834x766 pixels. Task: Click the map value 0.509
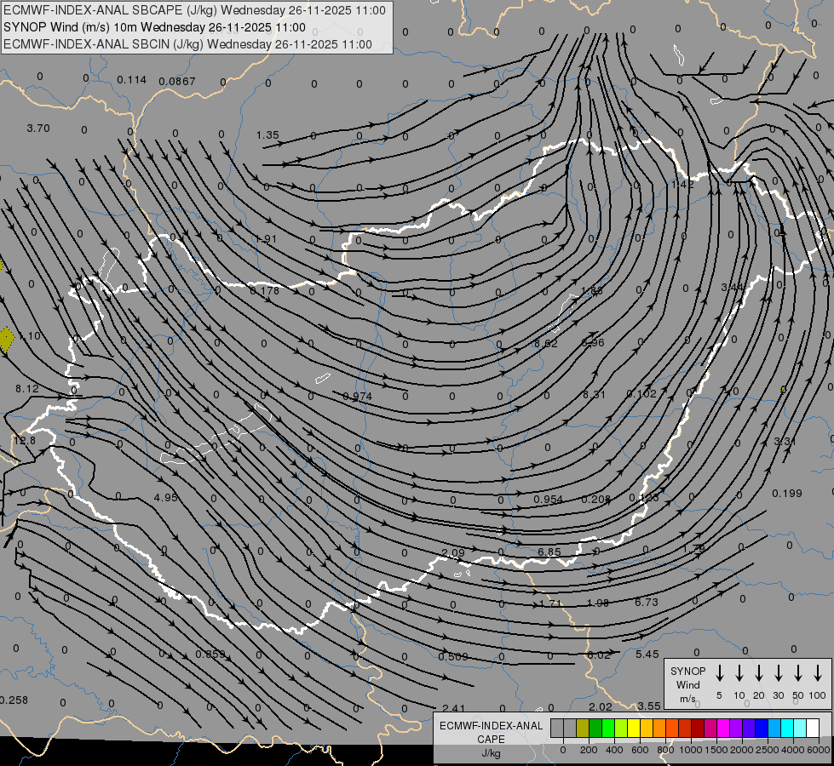(x=453, y=656)
